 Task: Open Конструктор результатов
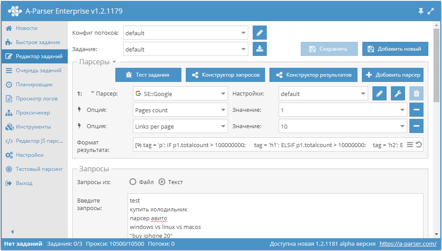point(313,75)
